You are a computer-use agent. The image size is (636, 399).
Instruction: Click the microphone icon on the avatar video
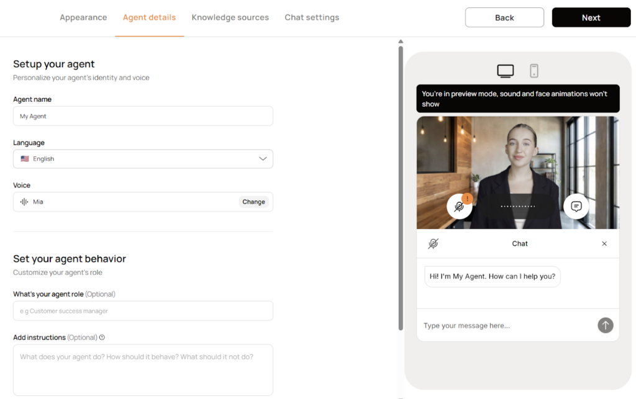pyautogui.click(x=460, y=207)
